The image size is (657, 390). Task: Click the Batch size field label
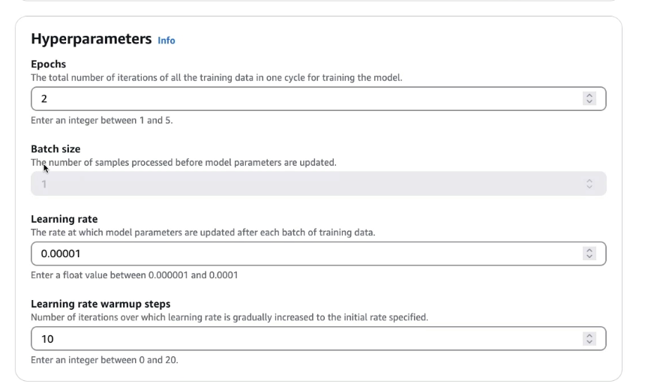click(x=55, y=149)
